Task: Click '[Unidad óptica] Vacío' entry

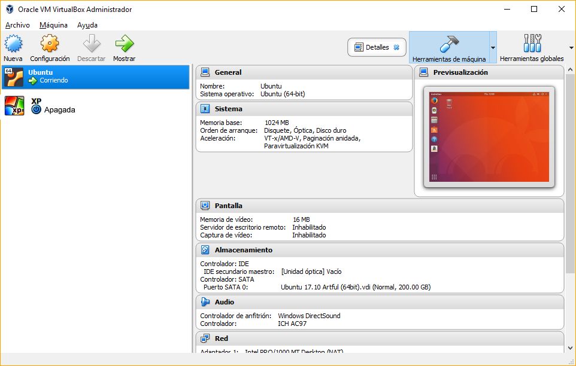Action: pyautogui.click(x=311, y=272)
